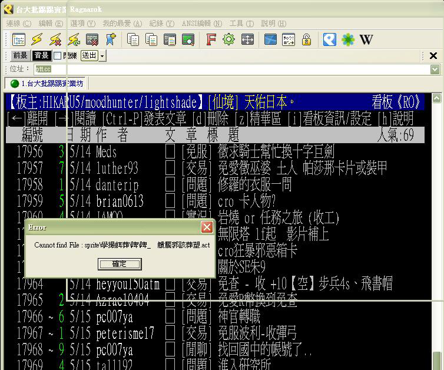Screen dimensions: 444x370
Task: Select post 17957 by luther93
Action: pos(215,168)
